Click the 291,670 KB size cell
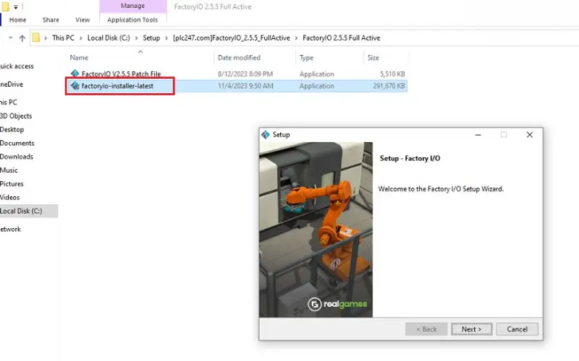The image size is (579, 361). coord(389,86)
